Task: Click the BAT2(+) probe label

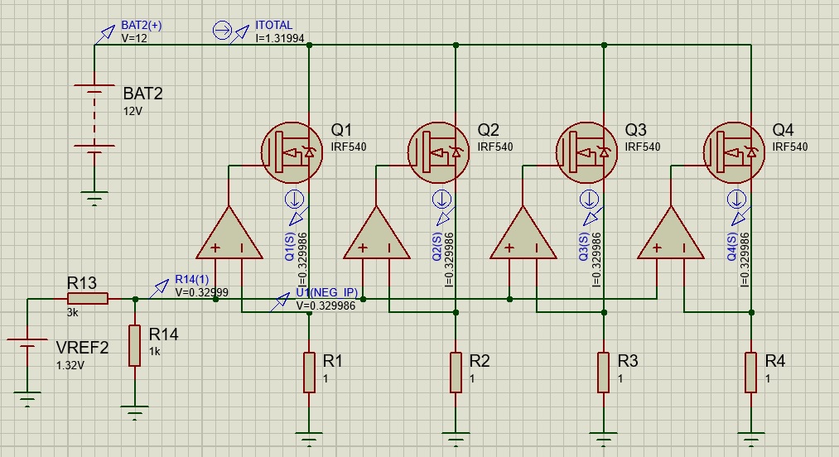Action: (142, 25)
